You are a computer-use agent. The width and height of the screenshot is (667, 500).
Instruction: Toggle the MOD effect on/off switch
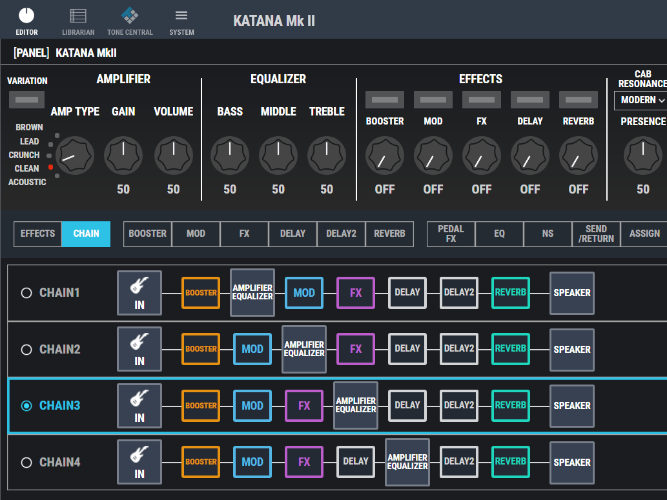click(x=433, y=99)
